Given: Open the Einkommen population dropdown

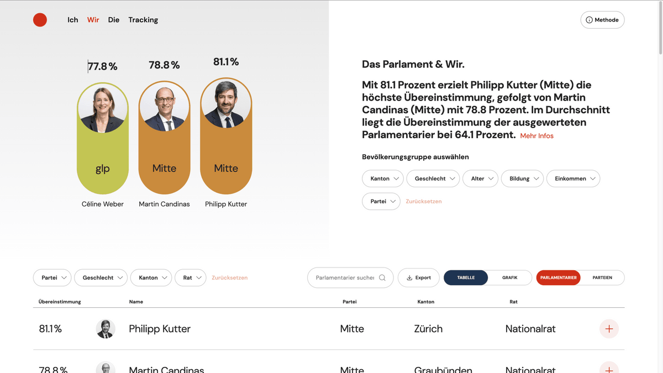Looking at the screenshot, I should tap(573, 178).
